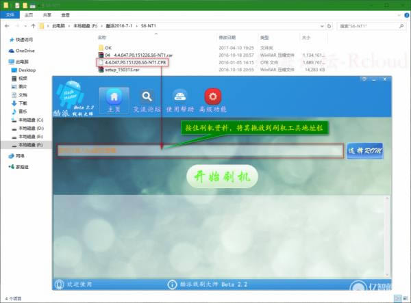411x303 pixels.
Task: Select Desktop in the navigation tree
Action: tap(27, 70)
